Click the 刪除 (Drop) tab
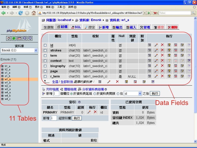Image resolution: width=197 pixels, height=148 pixels. pyautogui.click(x=172, y=27)
